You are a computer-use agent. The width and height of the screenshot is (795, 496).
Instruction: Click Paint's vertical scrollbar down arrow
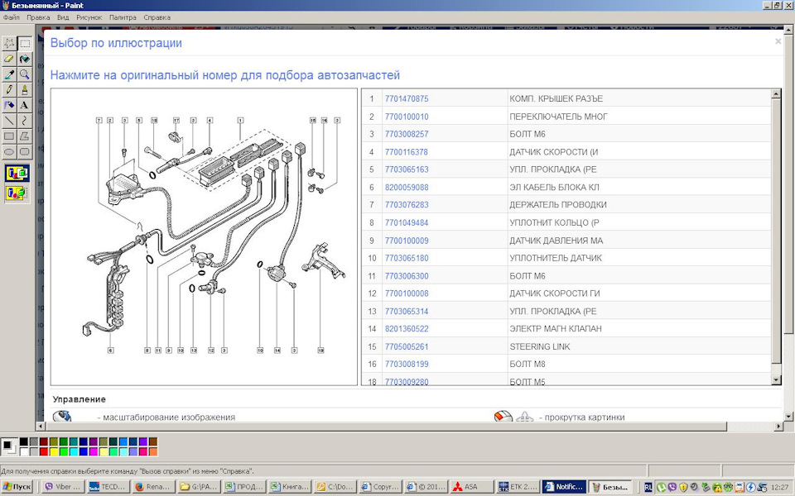coord(788,417)
